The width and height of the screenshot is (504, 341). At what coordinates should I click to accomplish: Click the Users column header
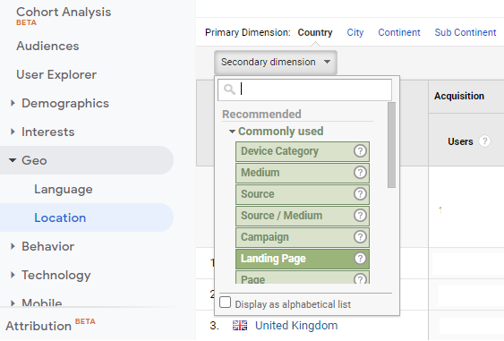click(x=460, y=141)
